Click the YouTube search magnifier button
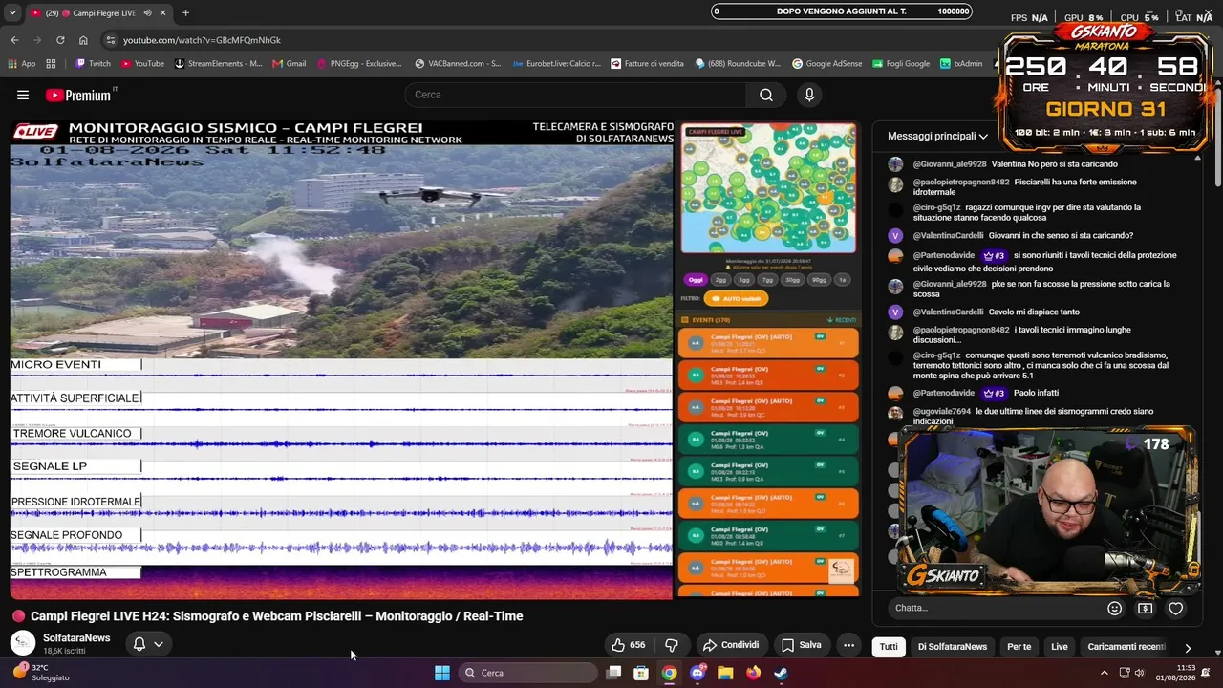 [x=765, y=95]
